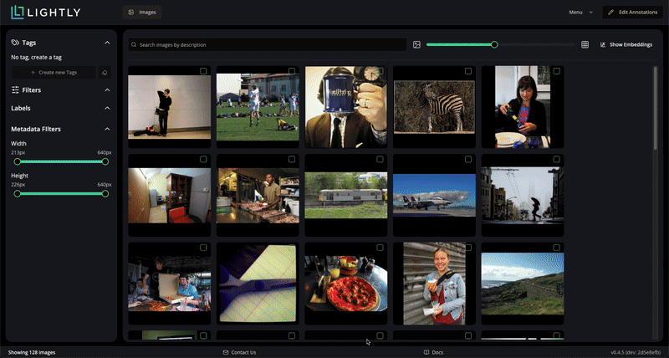669x358 pixels.
Task: Open the smiling woman in denim jacket thumbnail
Action: click(434, 284)
